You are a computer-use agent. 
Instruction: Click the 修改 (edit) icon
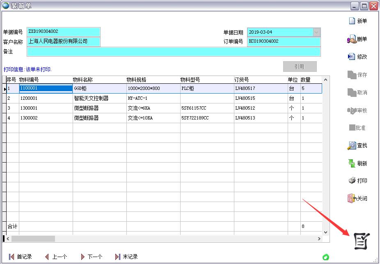click(352, 57)
